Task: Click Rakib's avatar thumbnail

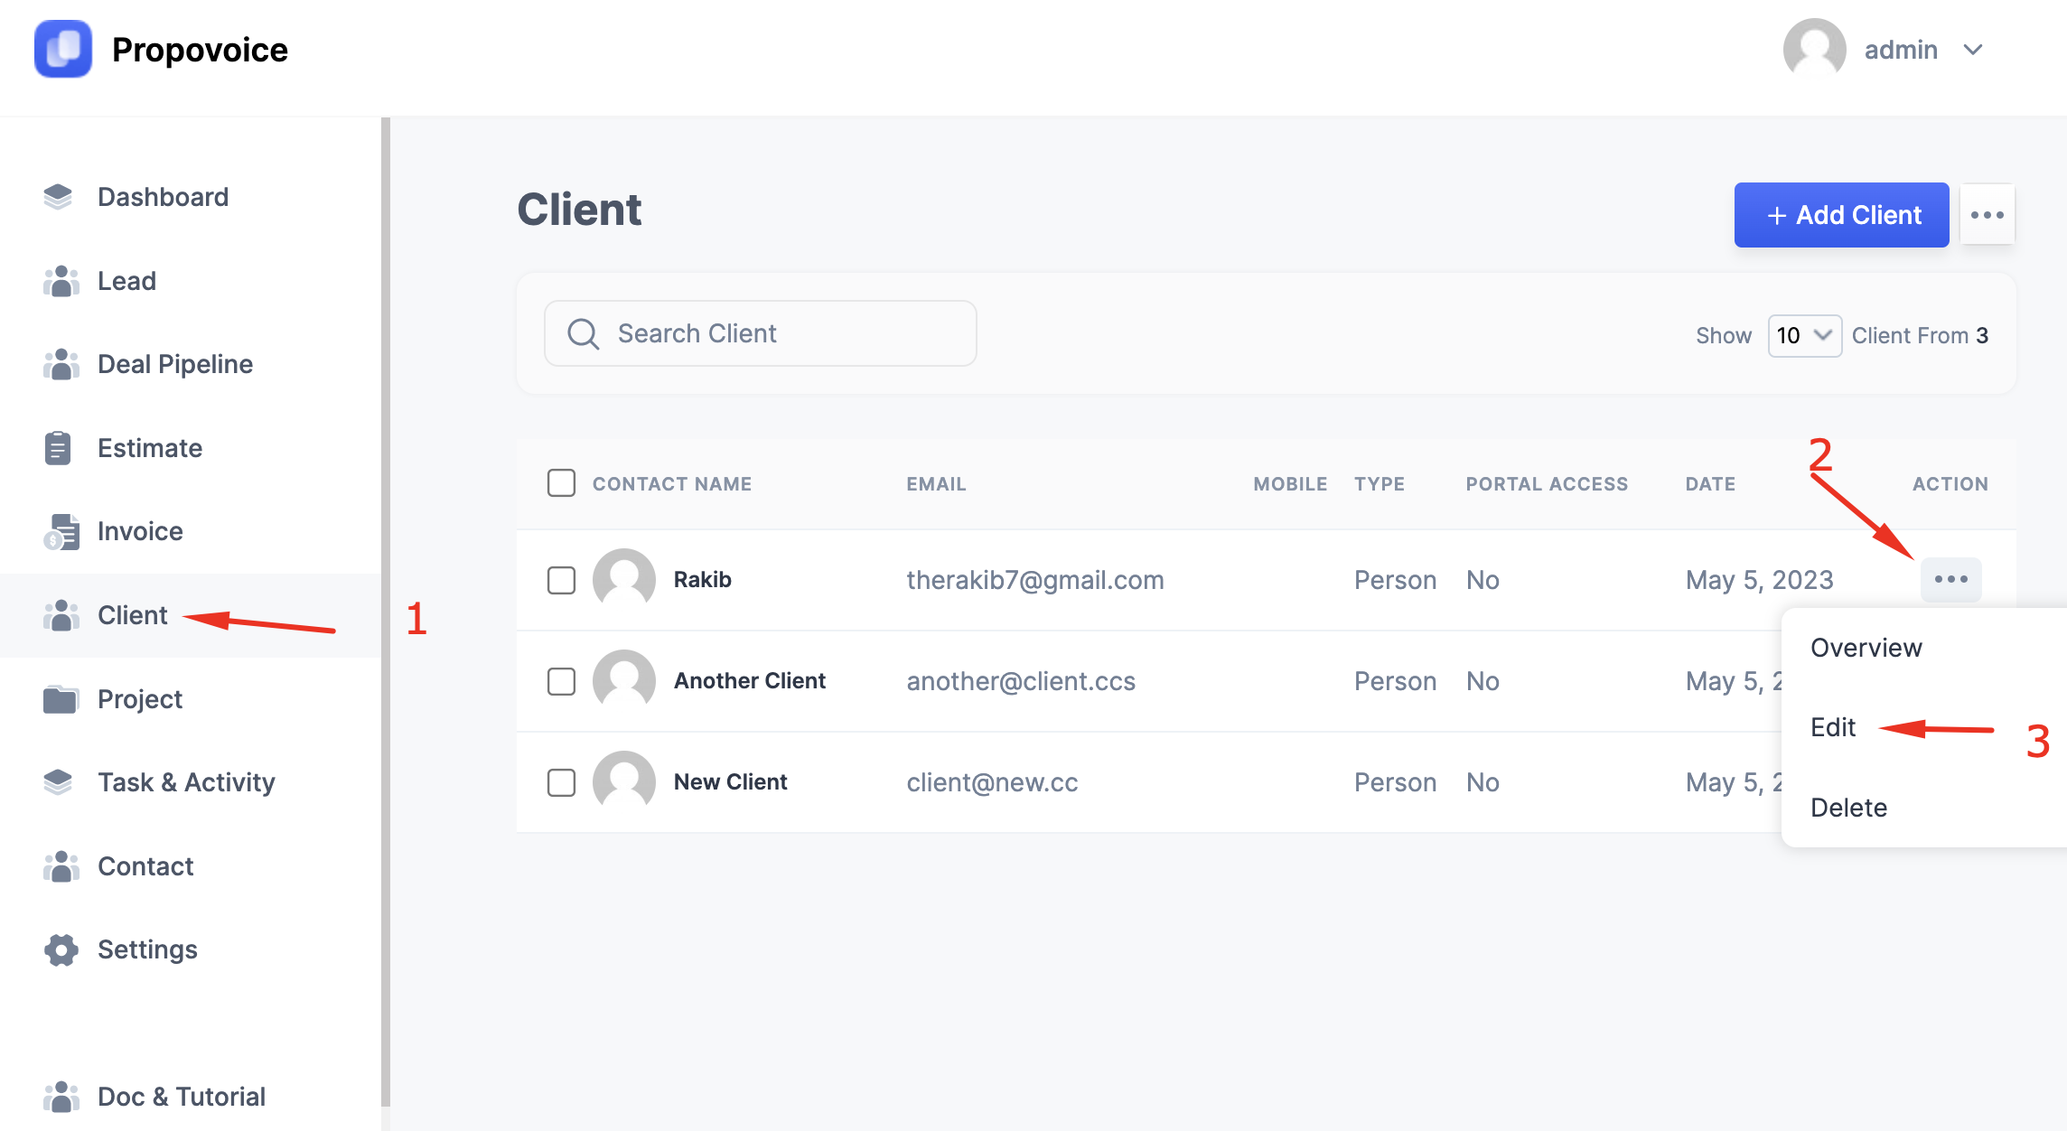Action: point(624,579)
